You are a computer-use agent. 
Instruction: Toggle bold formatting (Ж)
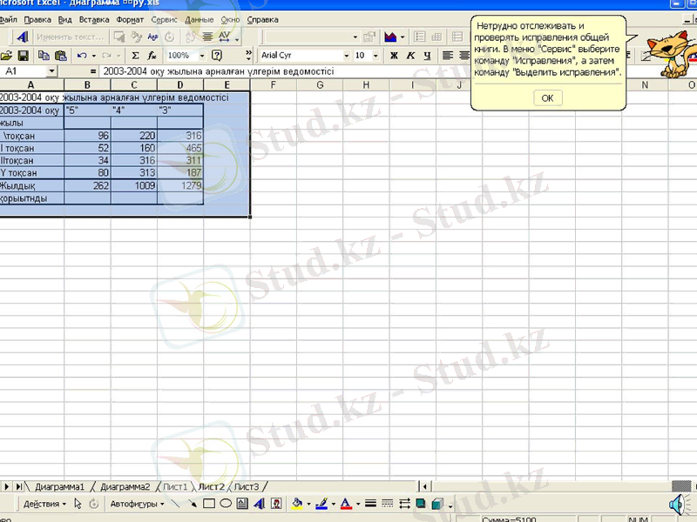(394, 55)
